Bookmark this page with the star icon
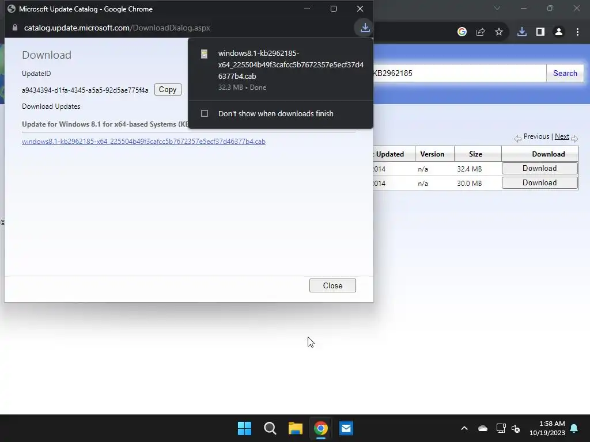 tap(499, 32)
